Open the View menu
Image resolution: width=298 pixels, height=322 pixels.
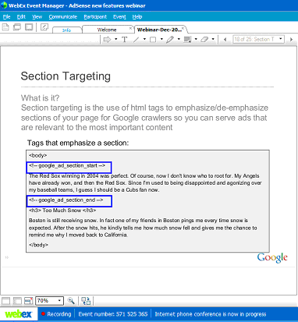pyautogui.click(x=37, y=17)
